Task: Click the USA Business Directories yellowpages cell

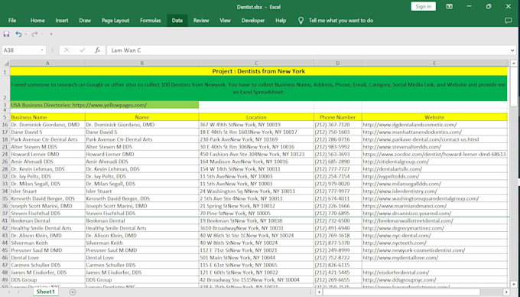Action: [105, 105]
